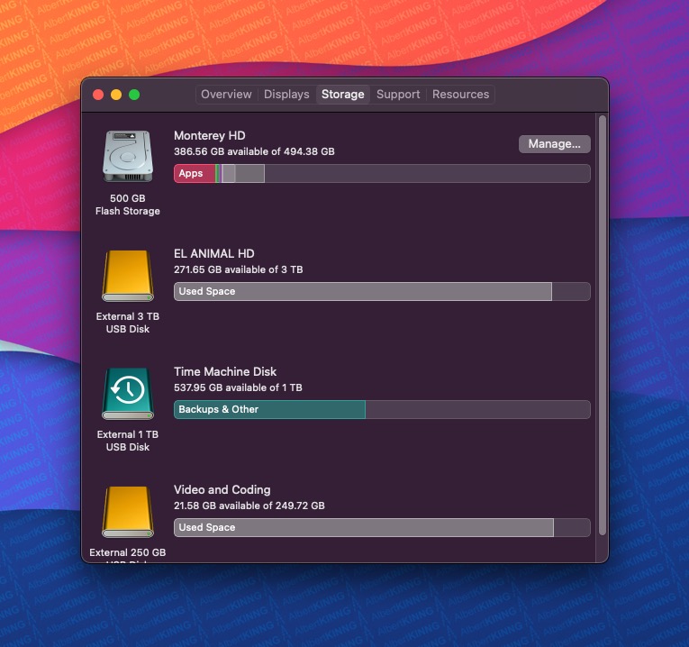Switch to the Overview tab
This screenshot has width=689, height=647.
pyautogui.click(x=226, y=95)
